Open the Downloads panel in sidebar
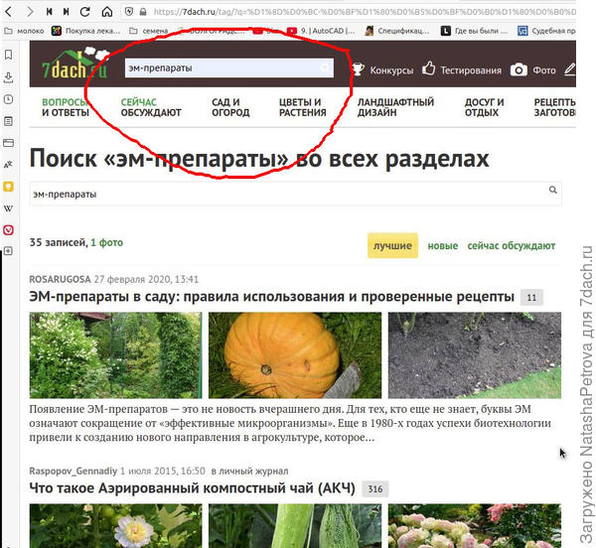This screenshot has width=596, height=548. click(8, 77)
